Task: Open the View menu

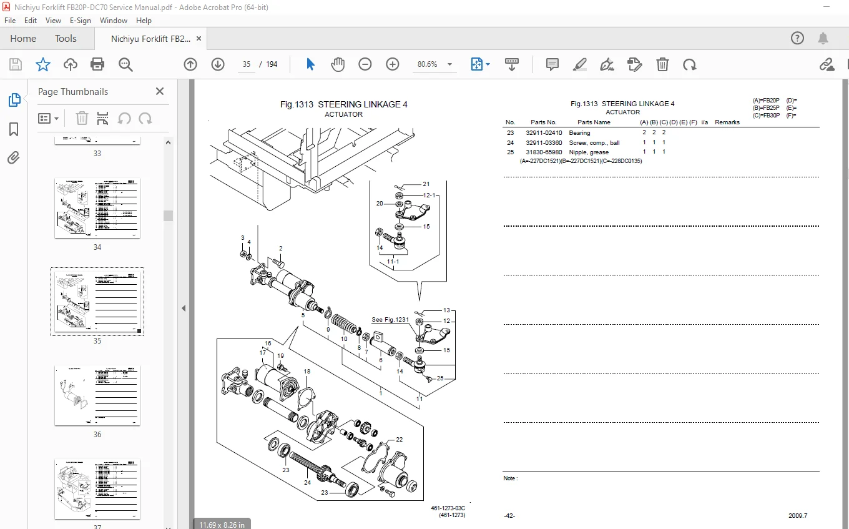Action: click(x=54, y=21)
